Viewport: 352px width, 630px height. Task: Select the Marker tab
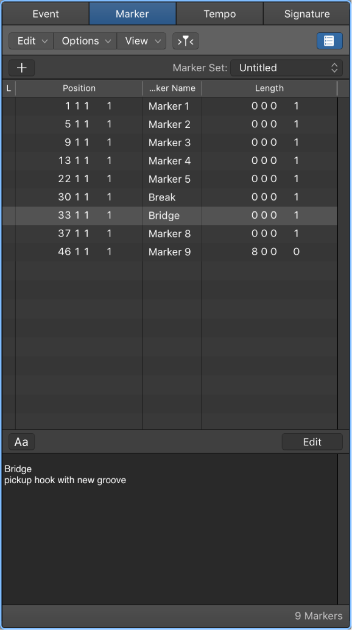(132, 13)
